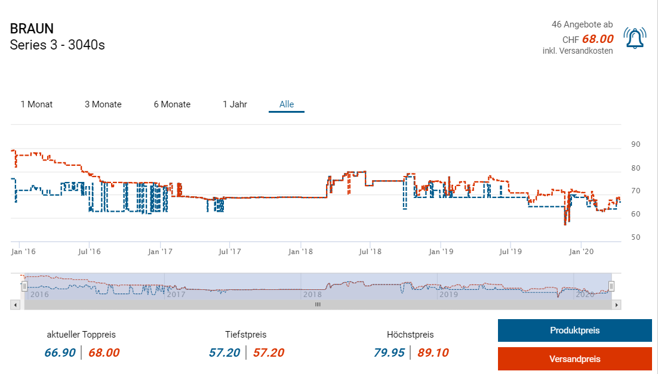Click the Tiefstpreis product value 57.20
The width and height of the screenshot is (658, 374).
(x=225, y=353)
